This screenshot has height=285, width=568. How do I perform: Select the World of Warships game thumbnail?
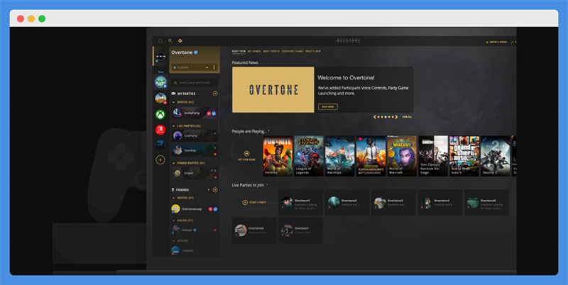pyautogui.click(x=340, y=156)
